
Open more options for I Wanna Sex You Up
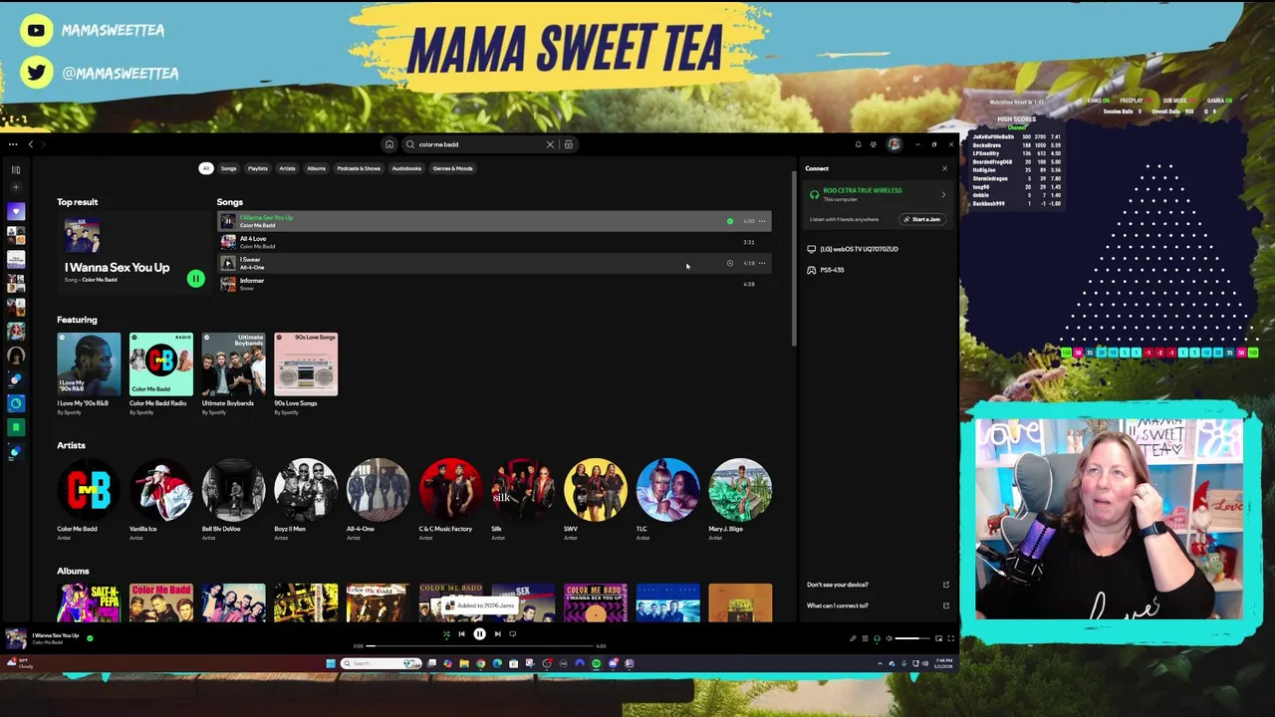[762, 221]
